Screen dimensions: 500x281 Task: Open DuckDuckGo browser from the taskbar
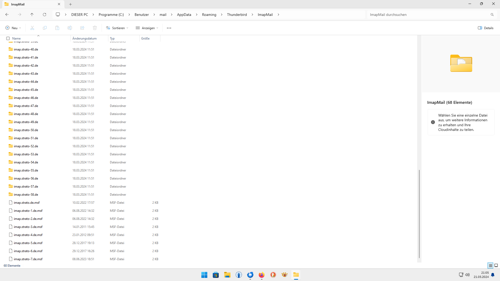pos(273,275)
